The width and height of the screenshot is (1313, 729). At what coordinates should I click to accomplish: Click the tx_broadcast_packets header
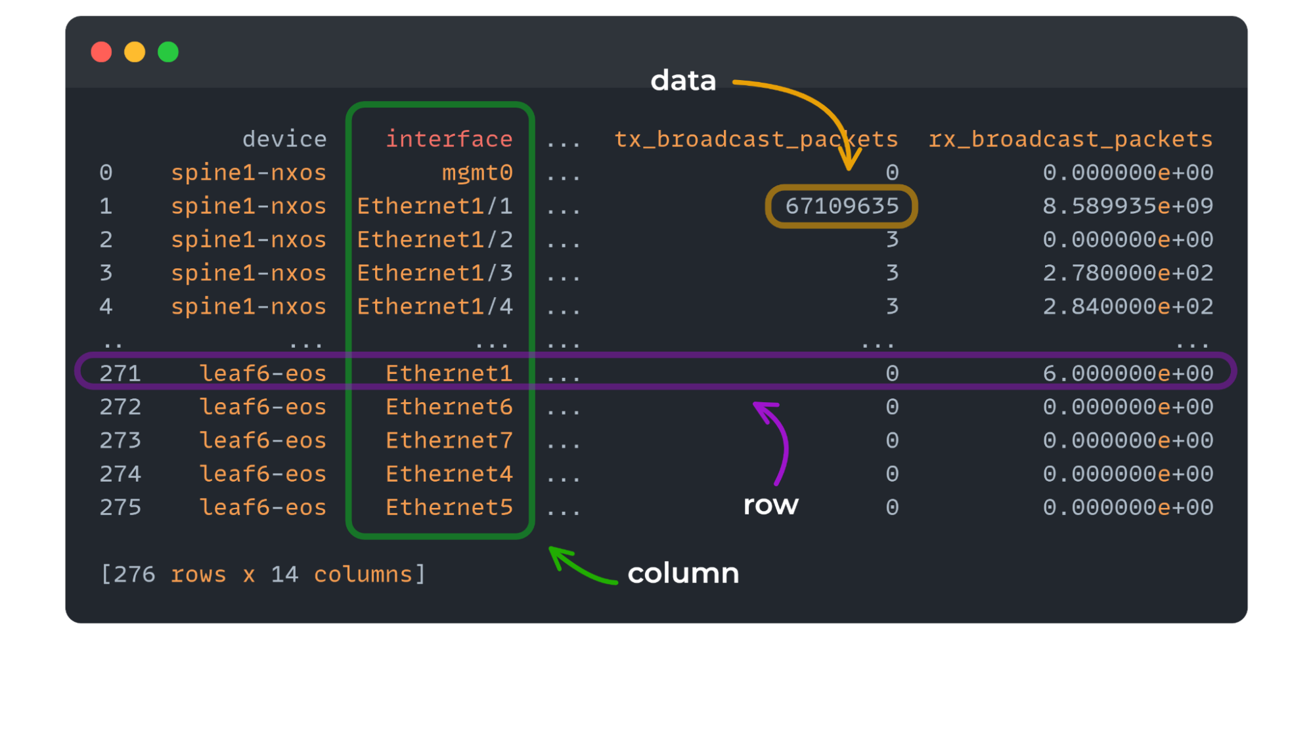[x=754, y=138]
